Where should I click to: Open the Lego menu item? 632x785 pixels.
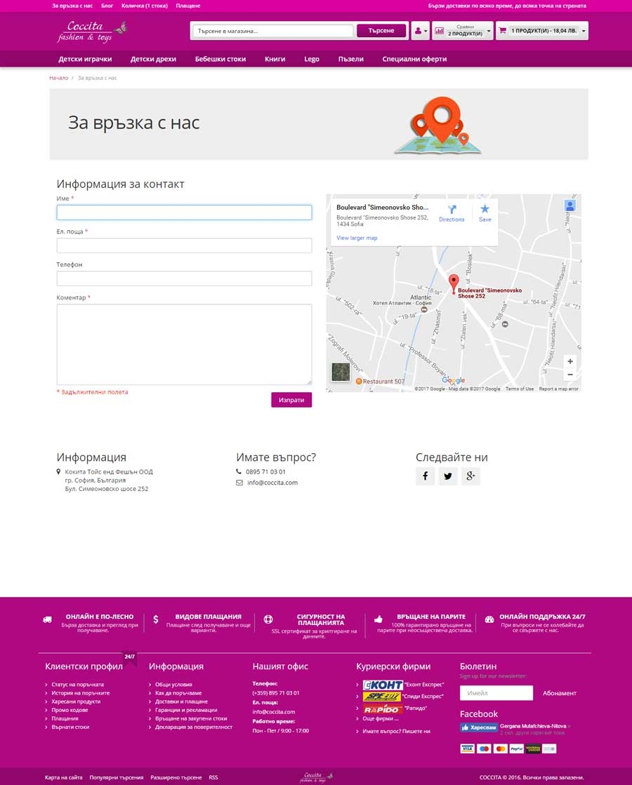[312, 59]
